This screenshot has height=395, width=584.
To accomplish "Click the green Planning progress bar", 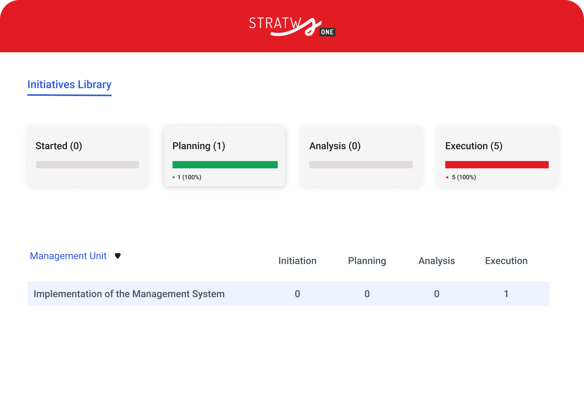I will click(225, 165).
